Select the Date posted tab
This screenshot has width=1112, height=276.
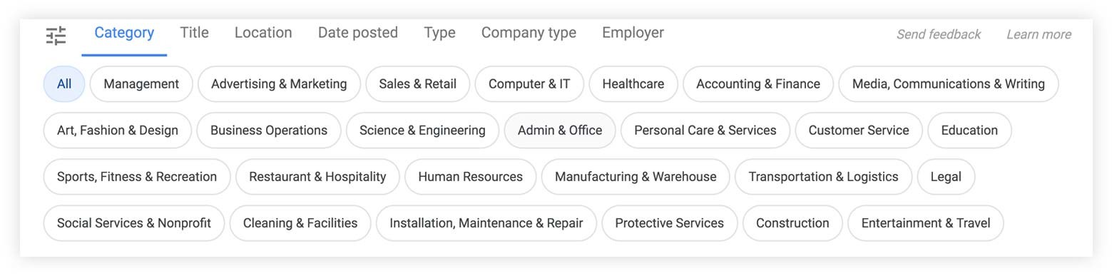(358, 33)
